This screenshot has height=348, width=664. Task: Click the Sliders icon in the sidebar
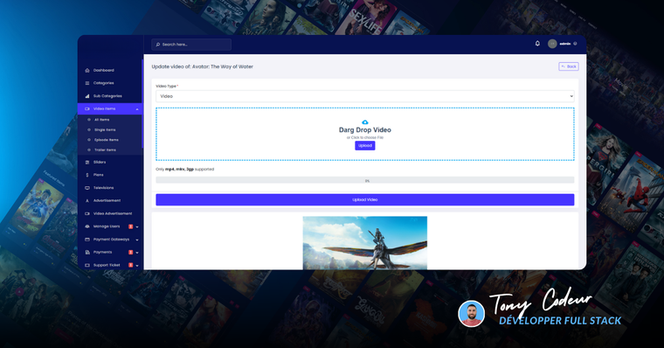pyautogui.click(x=87, y=163)
